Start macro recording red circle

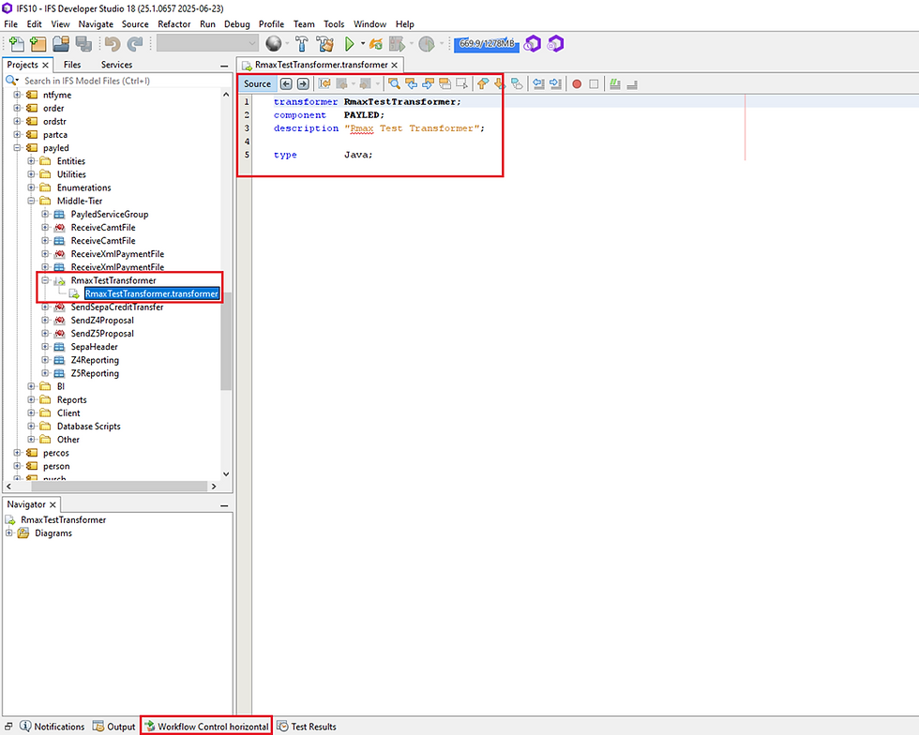click(577, 83)
